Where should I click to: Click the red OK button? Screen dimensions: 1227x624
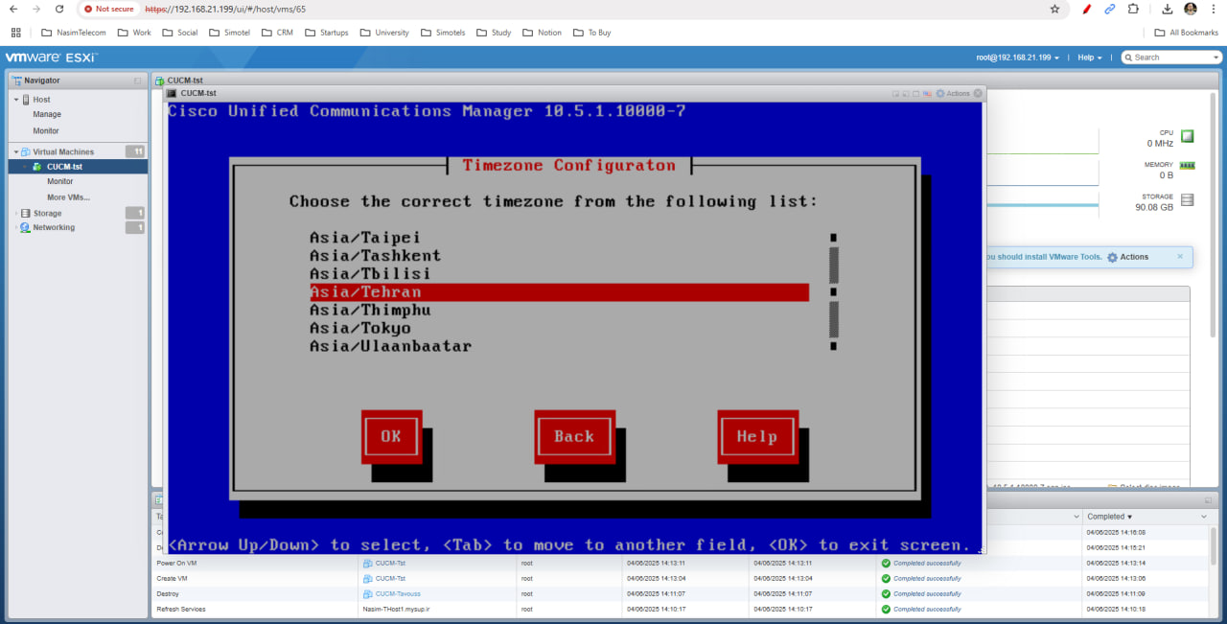point(391,436)
